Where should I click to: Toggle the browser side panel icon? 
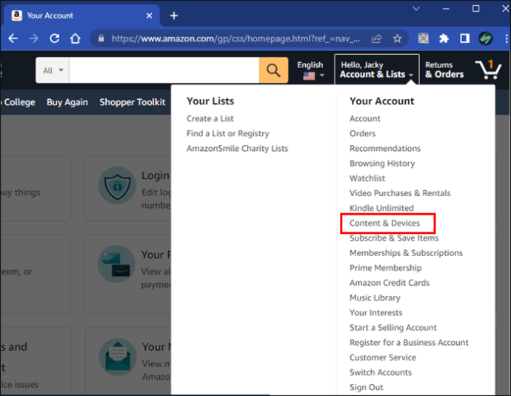[465, 38]
